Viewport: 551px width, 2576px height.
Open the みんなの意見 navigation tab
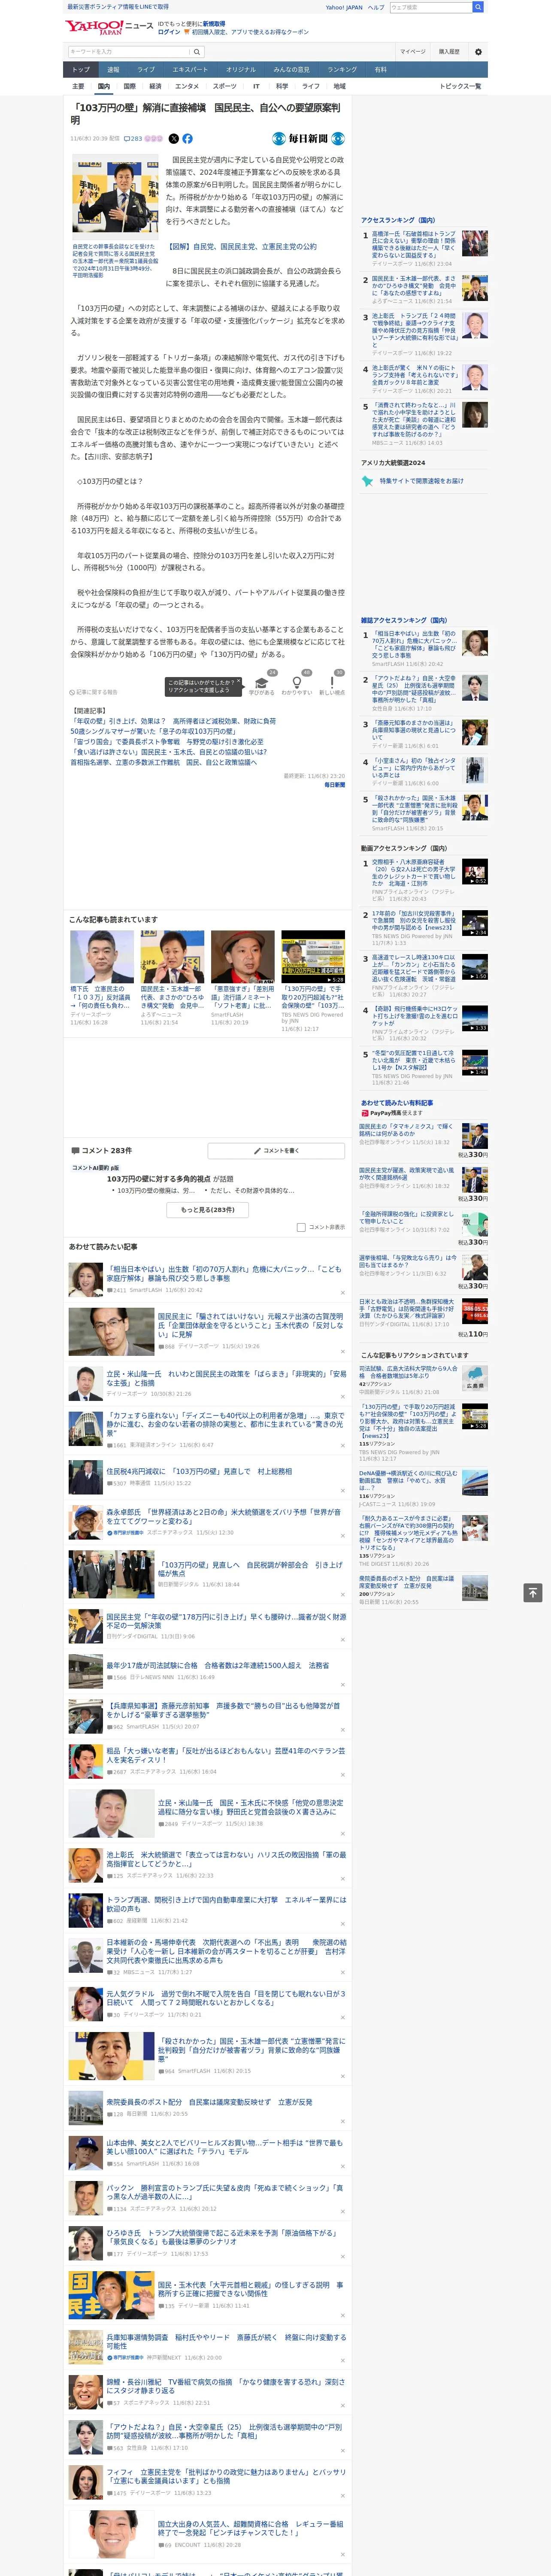[x=291, y=70]
